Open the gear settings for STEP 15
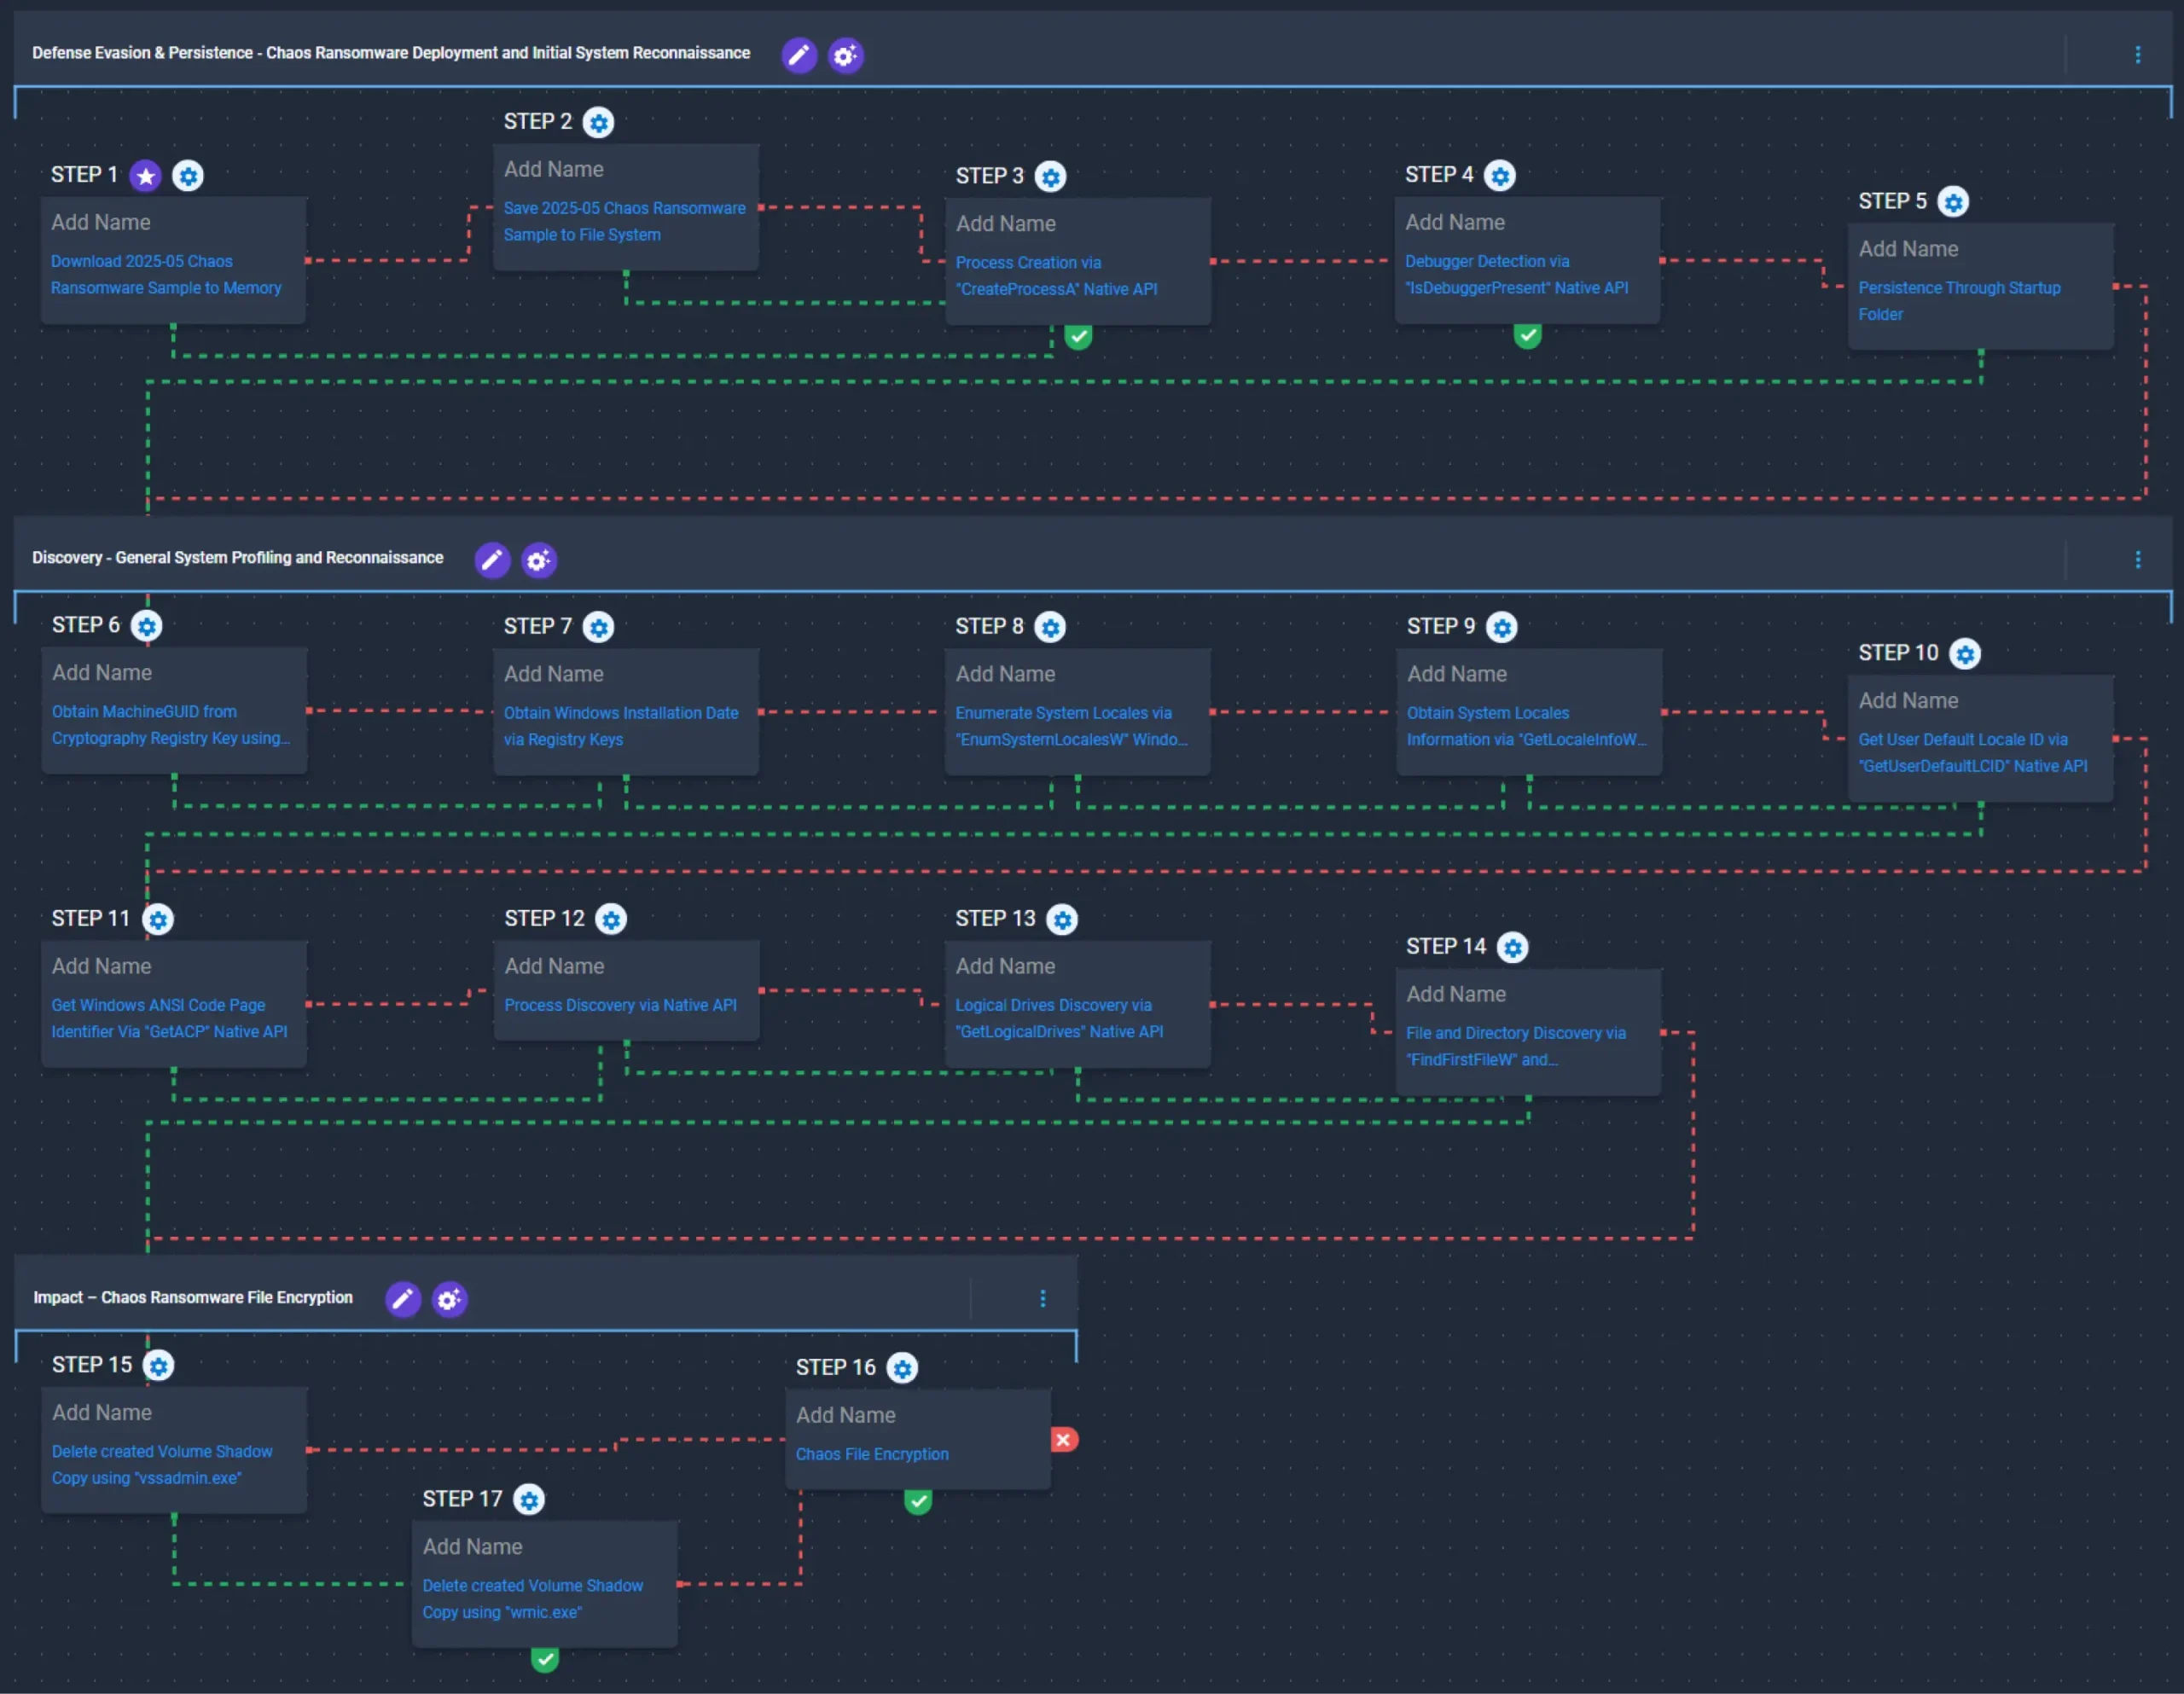The width and height of the screenshot is (2184, 1694). (158, 1366)
